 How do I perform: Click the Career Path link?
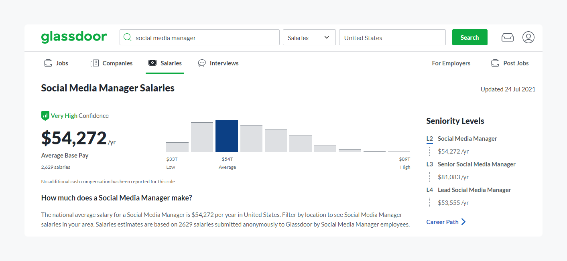[442, 222]
